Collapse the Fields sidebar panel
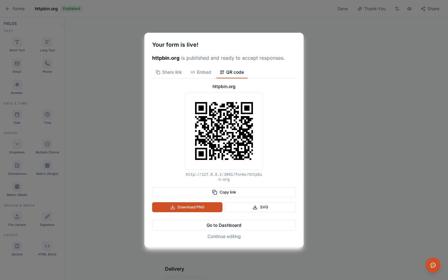Screen dimensions: 448x280 tap(64, 24)
